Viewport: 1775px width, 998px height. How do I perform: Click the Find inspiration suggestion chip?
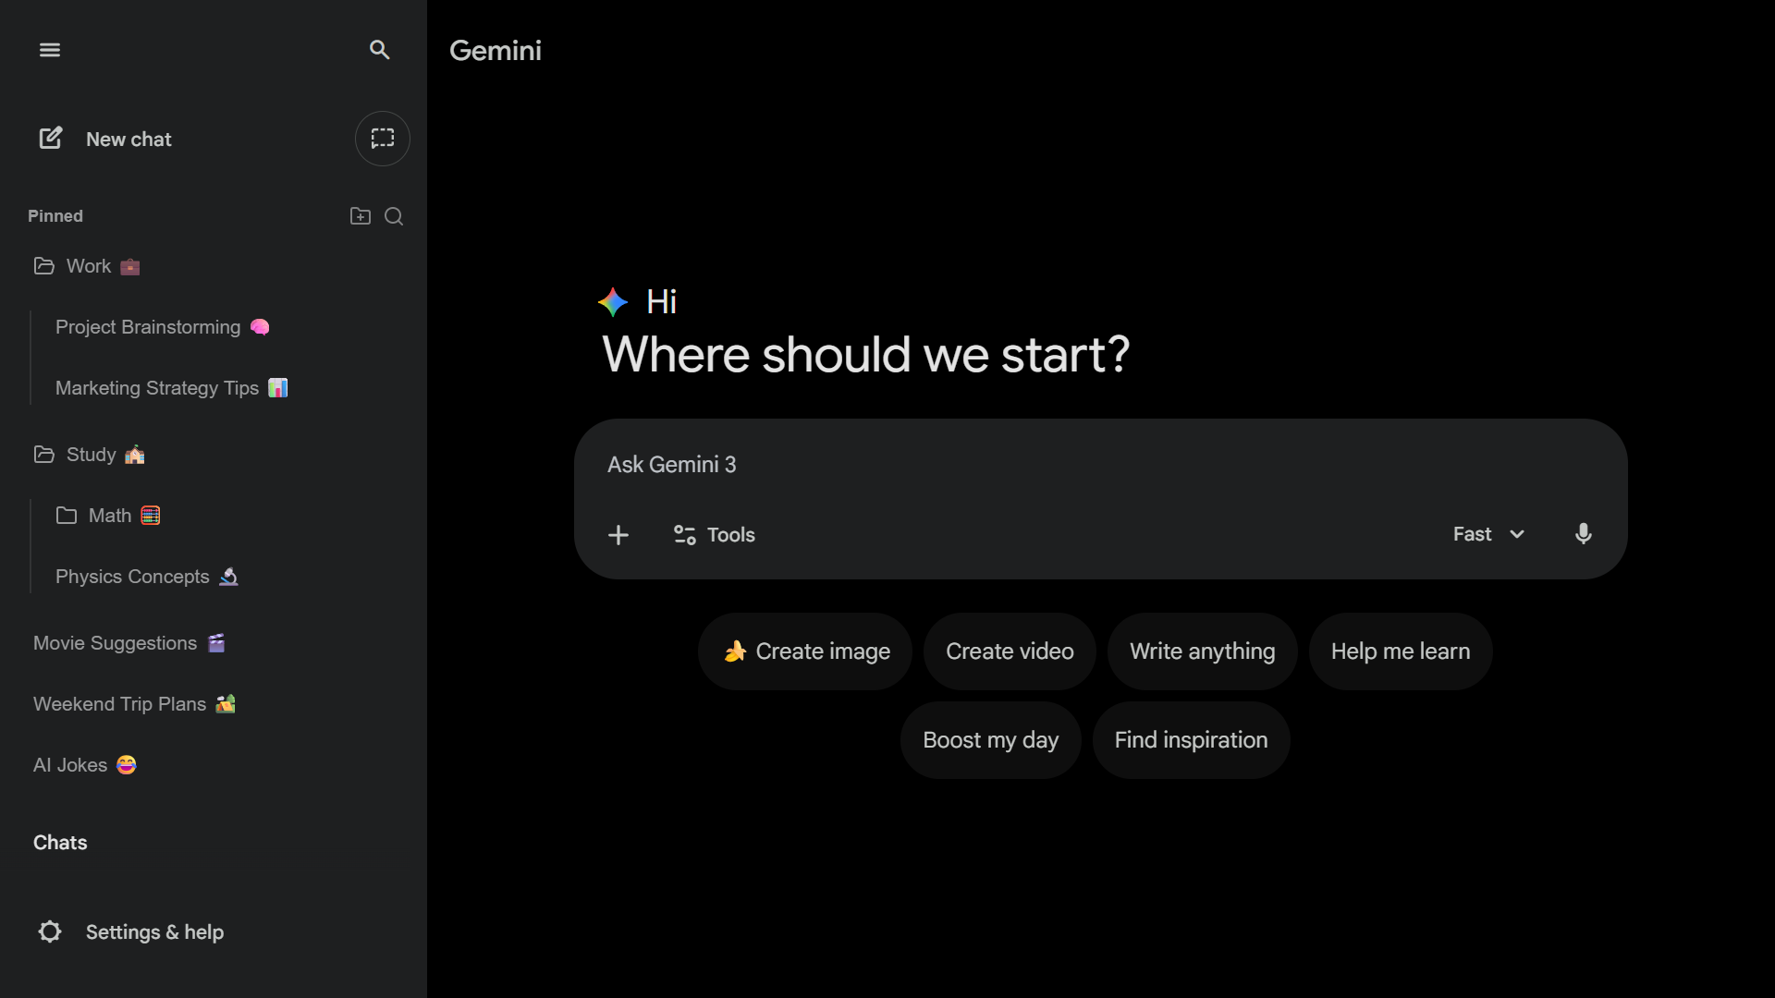pyautogui.click(x=1191, y=740)
